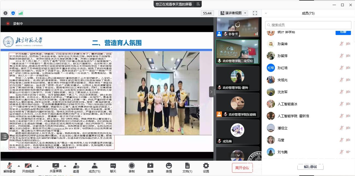Expand audio options arrow beside 解除静音
The width and height of the screenshot is (355, 176).
(19, 166)
